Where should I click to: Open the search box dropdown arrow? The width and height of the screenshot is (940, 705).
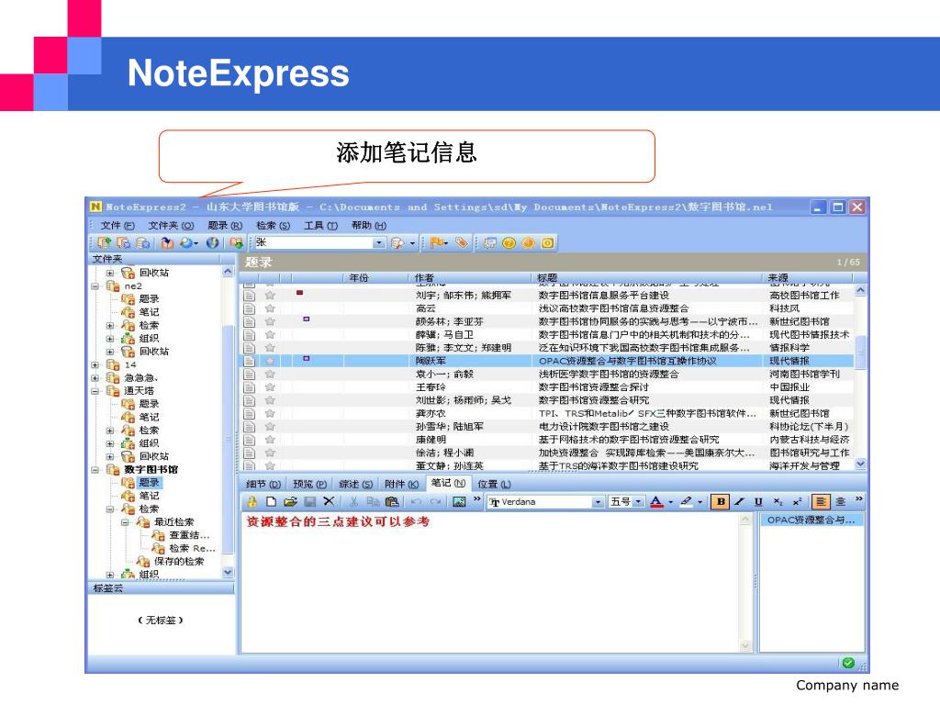coord(379,242)
